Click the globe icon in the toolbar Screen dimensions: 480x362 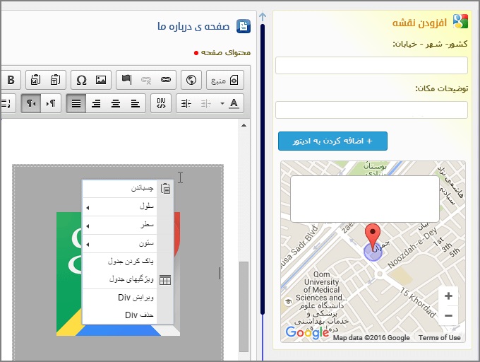click(191, 79)
